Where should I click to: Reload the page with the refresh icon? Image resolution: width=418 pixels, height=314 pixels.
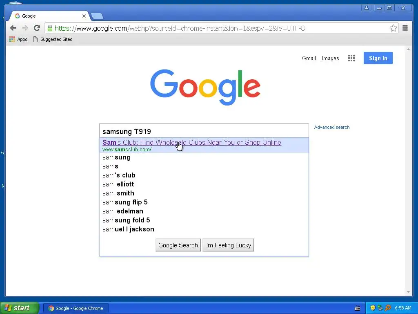click(37, 28)
